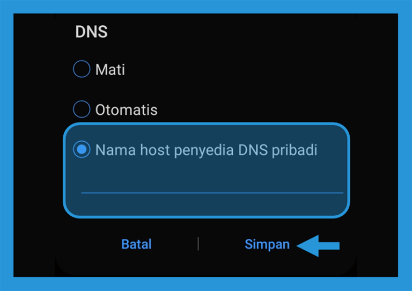Click the Otomatis label text
Image resolution: width=412 pixels, height=291 pixels.
[127, 110]
